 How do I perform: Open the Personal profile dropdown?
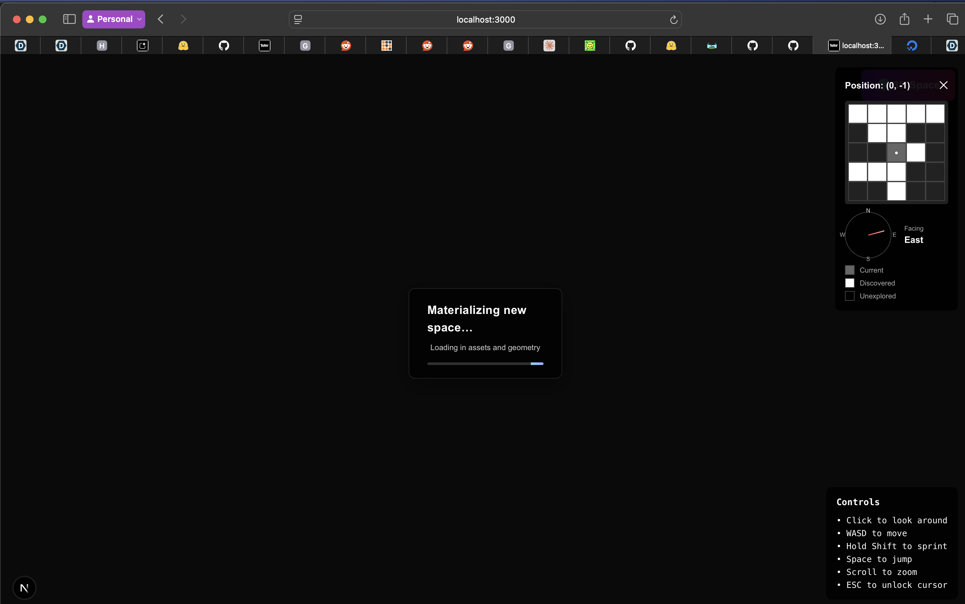pyautogui.click(x=114, y=19)
